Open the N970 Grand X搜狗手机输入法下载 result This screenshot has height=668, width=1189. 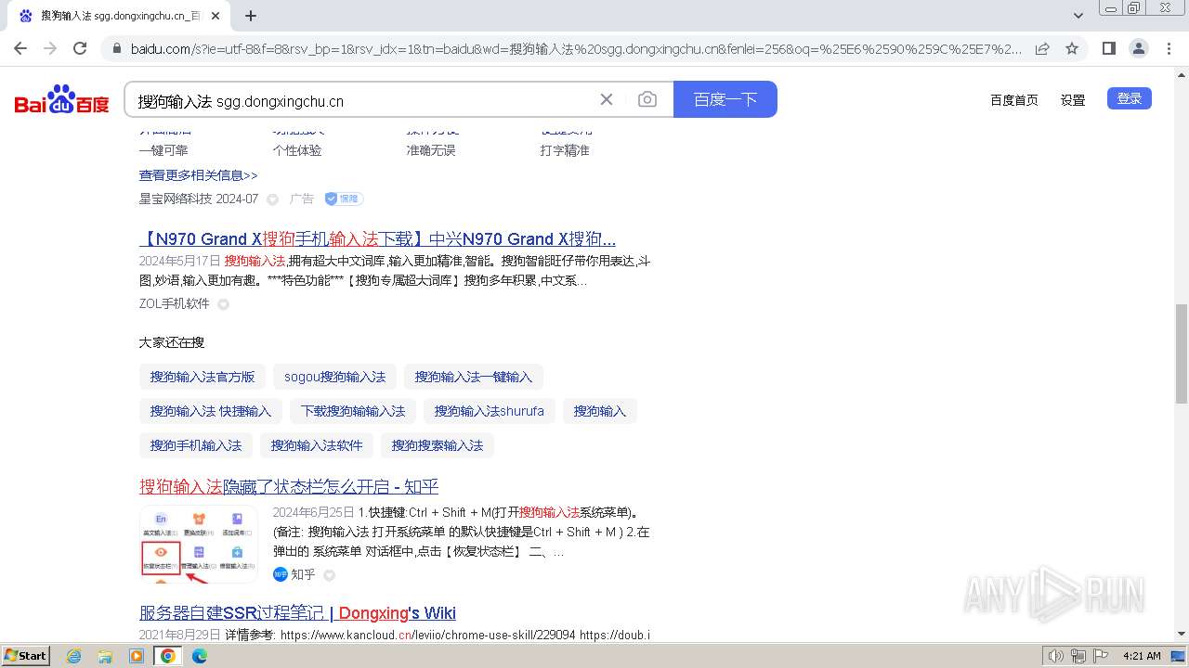pyautogui.click(x=377, y=238)
